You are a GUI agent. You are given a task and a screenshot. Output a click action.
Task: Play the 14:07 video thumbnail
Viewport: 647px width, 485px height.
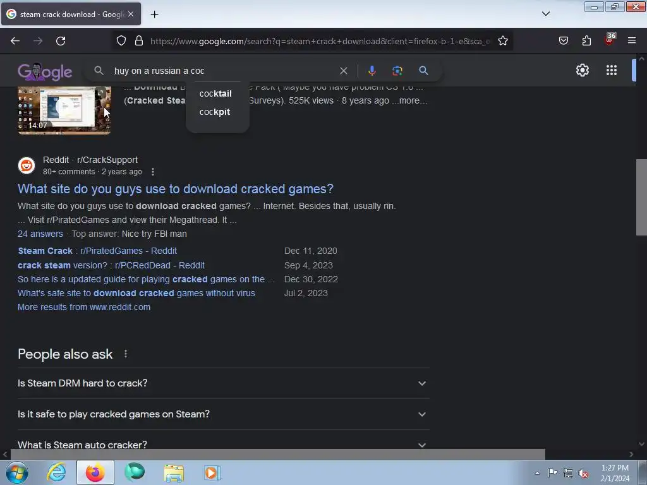tap(64, 110)
